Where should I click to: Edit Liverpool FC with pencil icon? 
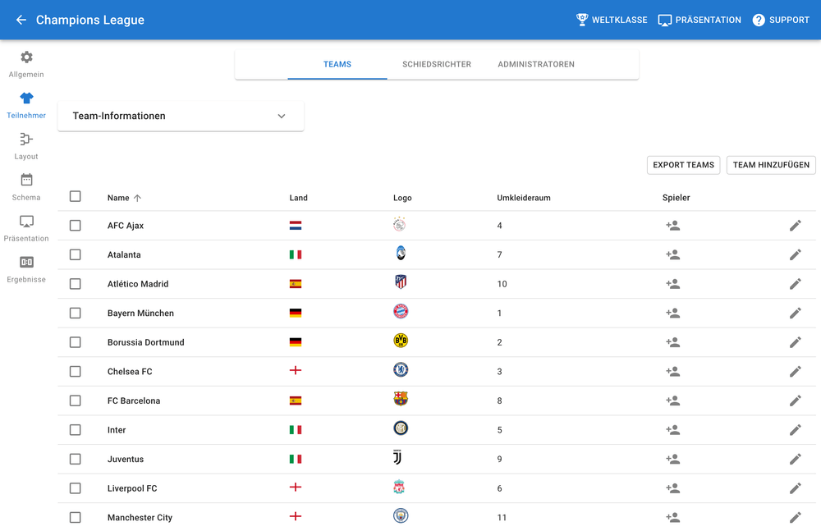pos(796,488)
